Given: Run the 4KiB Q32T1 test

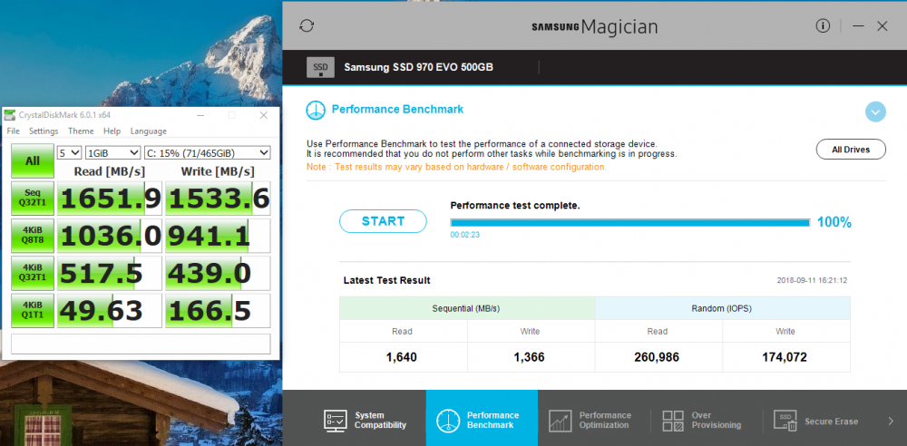Looking at the screenshot, I should [x=33, y=273].
